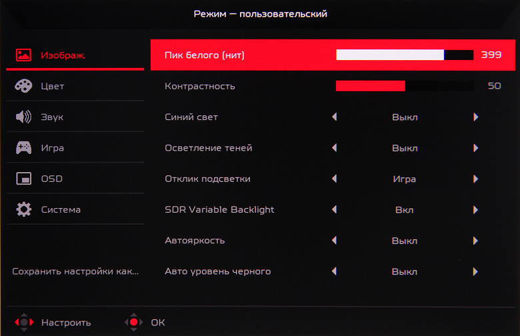Select the Пик белого (нит) row
Viewport: 520px width, 336px height.
click(205, 55)
